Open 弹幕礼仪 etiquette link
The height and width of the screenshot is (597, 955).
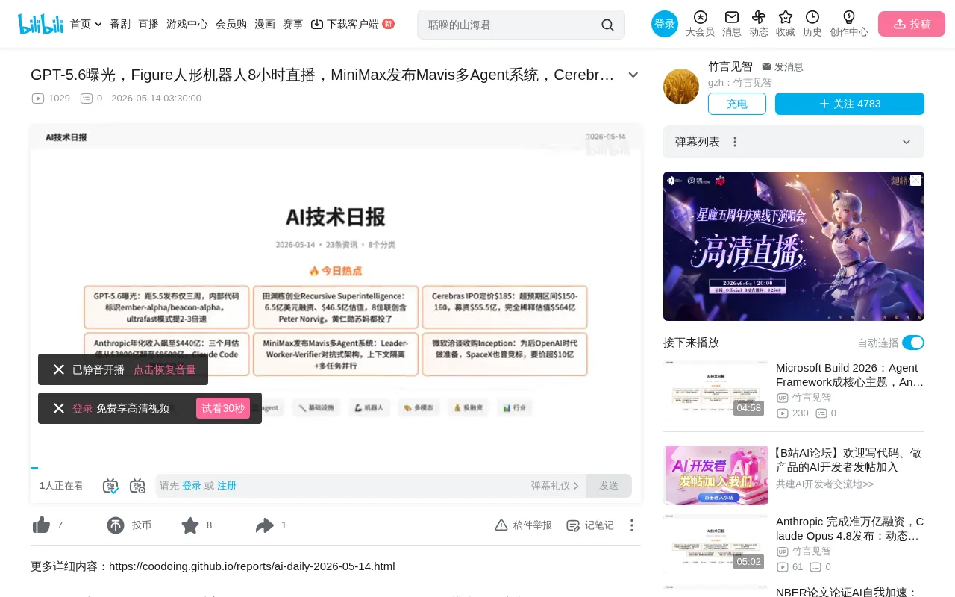click(555, 486)
